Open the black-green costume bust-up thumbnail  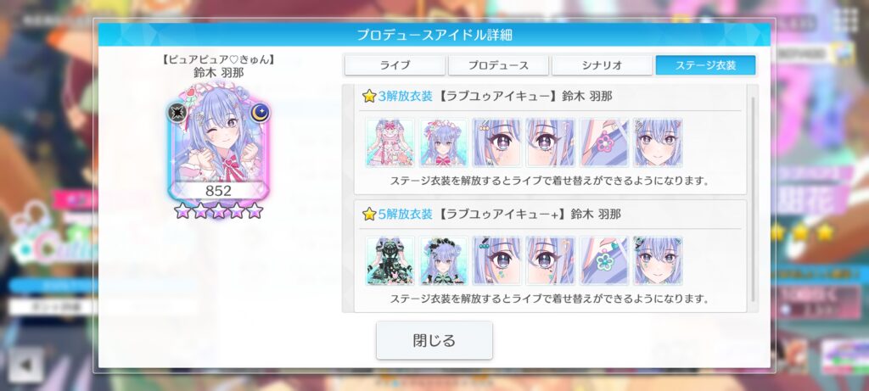[x=443, y=261]
